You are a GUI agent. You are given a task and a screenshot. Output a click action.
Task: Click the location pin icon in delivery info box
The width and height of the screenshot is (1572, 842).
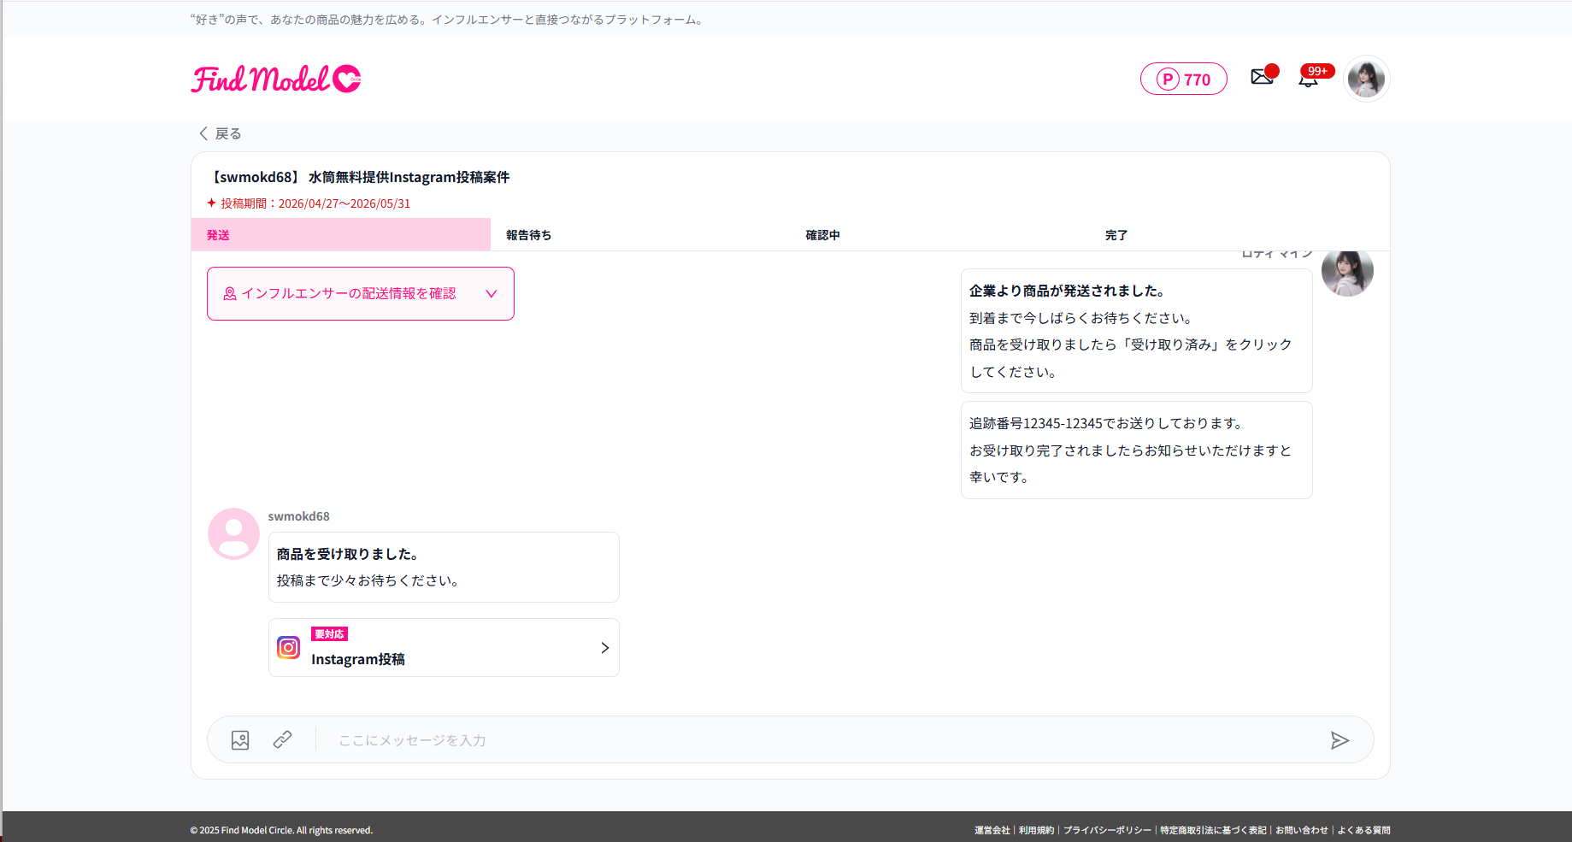click(230, 293)
